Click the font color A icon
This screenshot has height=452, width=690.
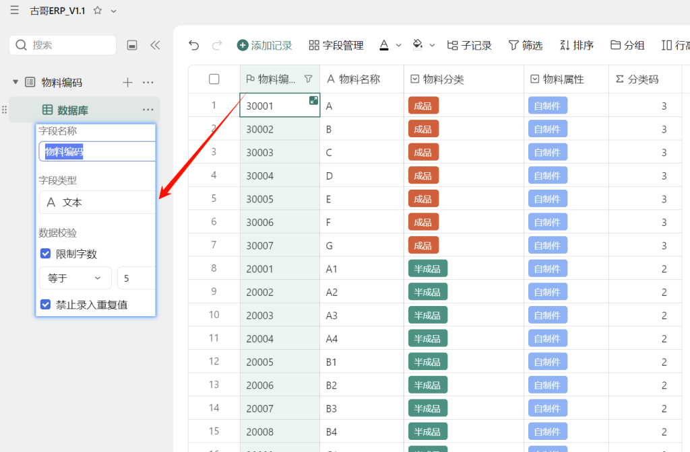(384, 45)
